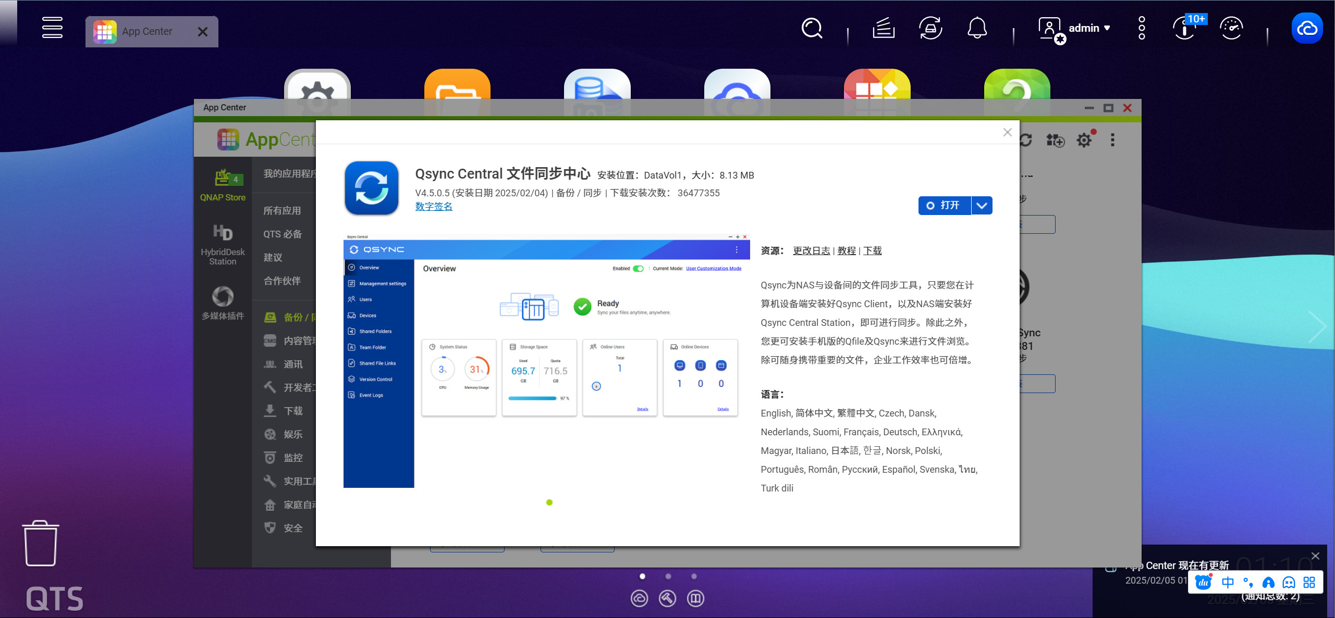1335x618 pixels.
Task: Expand the dropdown arrow next to 打开
Action: [982, 206]
